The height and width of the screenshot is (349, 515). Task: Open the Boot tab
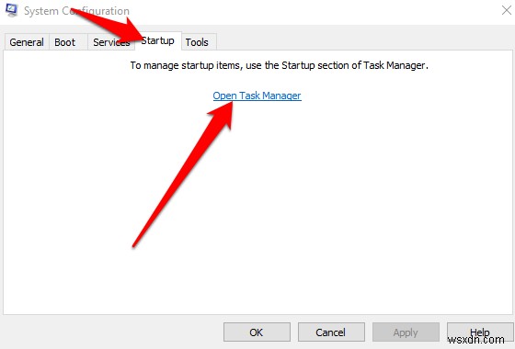coord(65,42)
